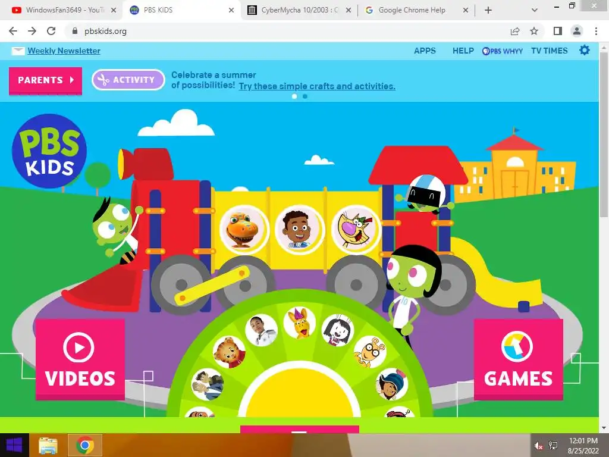This screenshot has width=609, height=457.
Task: Open HELP in the top navigation
Action: (463, 51)
